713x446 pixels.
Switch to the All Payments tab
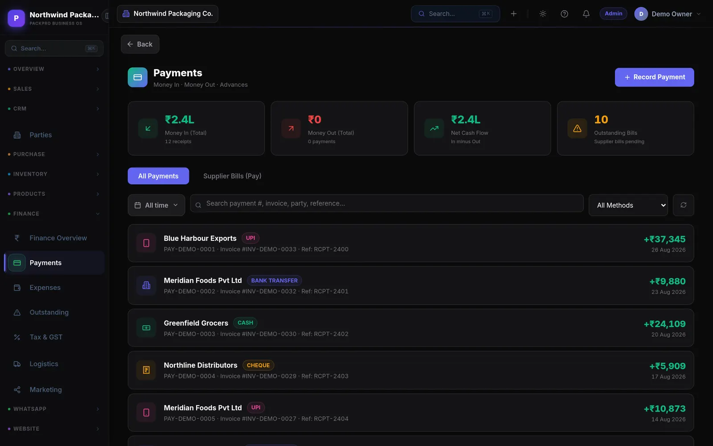(x=158, y=176)
